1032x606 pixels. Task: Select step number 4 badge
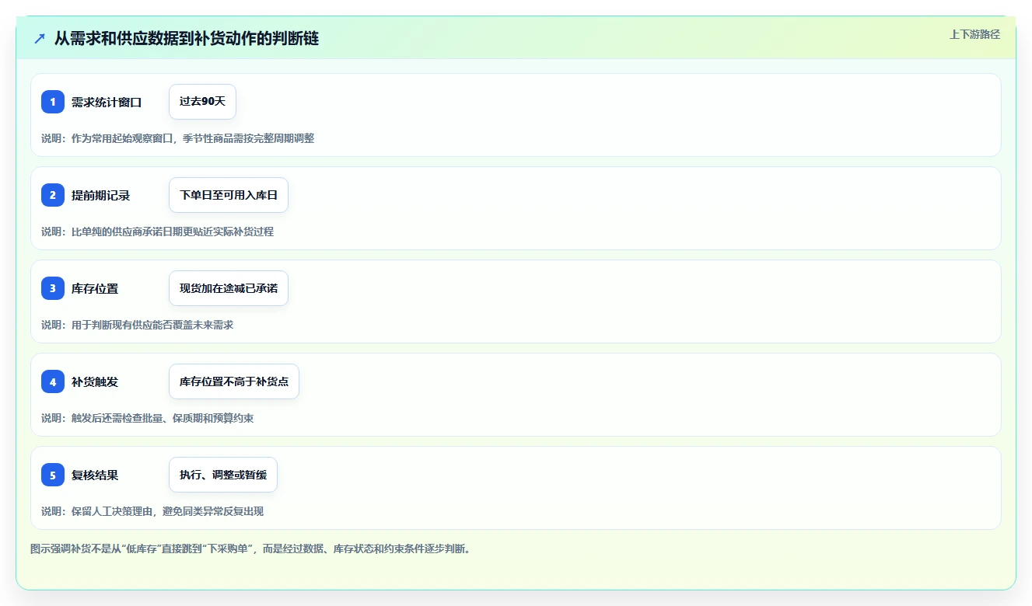click(53, 381)
